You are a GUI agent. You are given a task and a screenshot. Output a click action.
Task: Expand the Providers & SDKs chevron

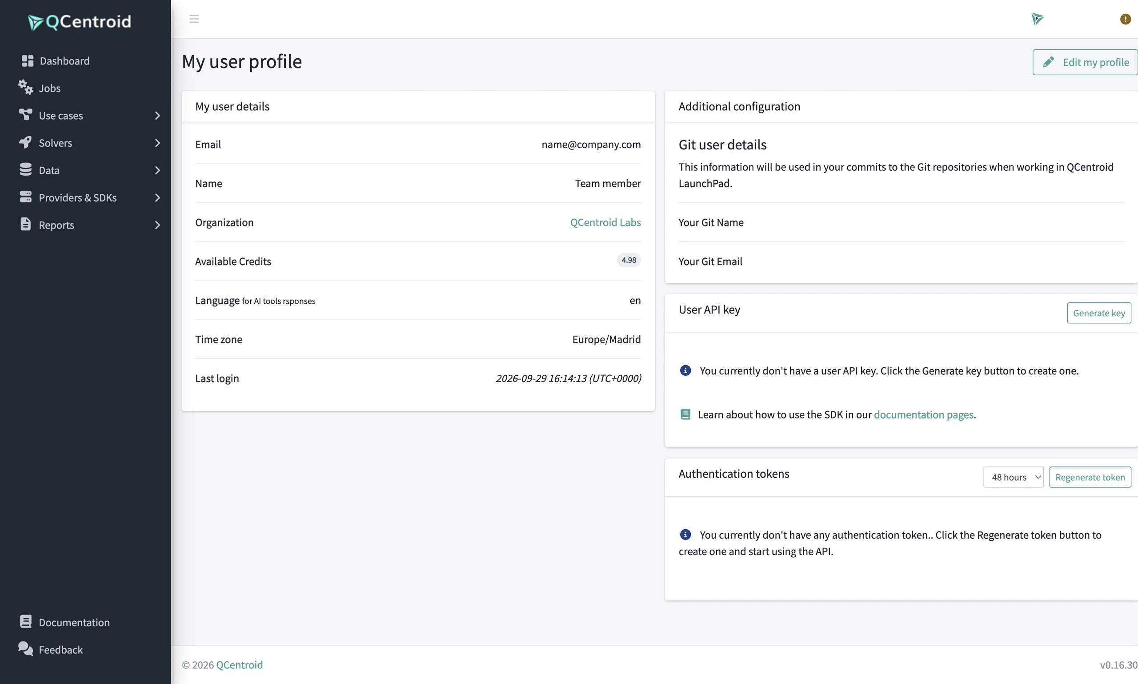[x=157, y=197]
